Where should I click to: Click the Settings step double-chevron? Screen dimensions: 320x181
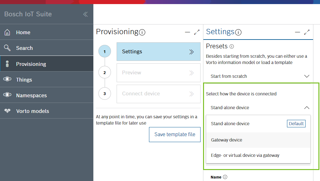(191, 52)
